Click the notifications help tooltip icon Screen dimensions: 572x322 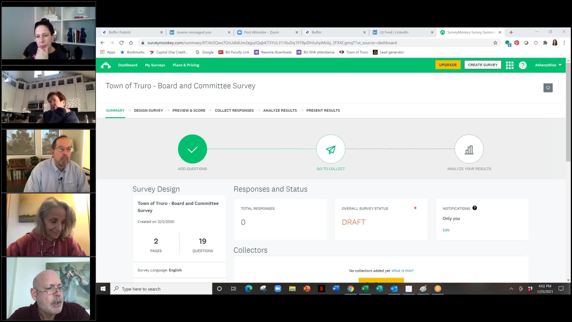click(475, 208)
